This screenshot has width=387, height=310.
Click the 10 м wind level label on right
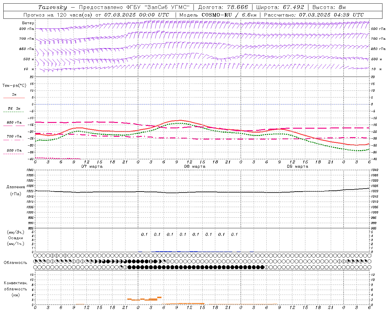[376, 69]
